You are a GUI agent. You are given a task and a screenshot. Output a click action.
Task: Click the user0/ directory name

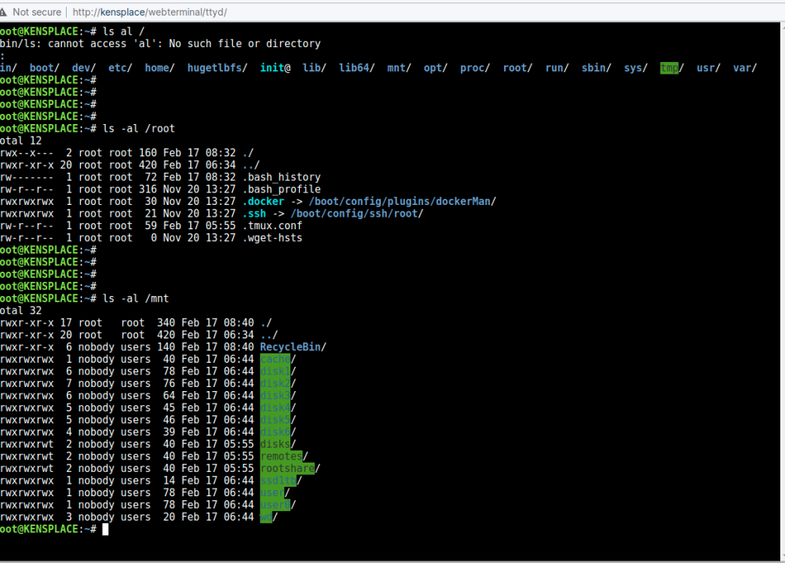tap(279, 505)
